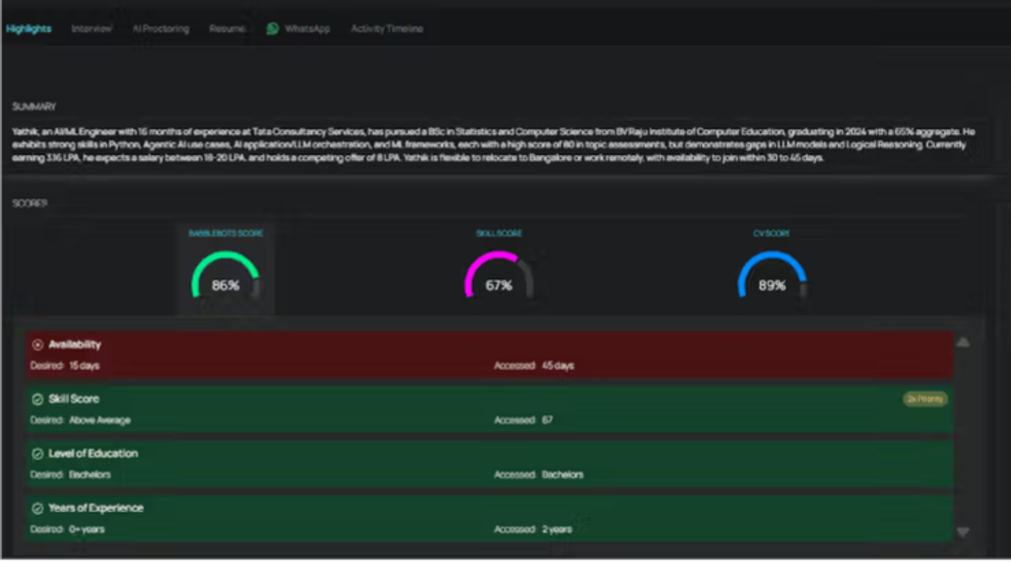Screen dimensions: 1011x562
Task: Select the Level of Education row
Action: tap(489, 464)
